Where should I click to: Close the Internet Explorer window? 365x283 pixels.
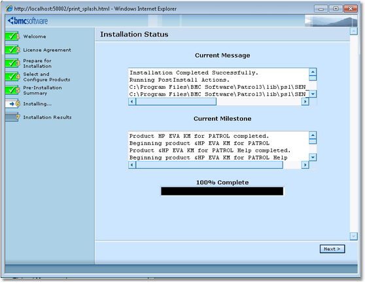click(351, 9)
